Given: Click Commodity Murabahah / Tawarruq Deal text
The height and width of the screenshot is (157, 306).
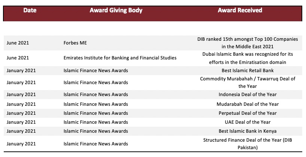Looking at the screenshot, I should click(247, 83).
